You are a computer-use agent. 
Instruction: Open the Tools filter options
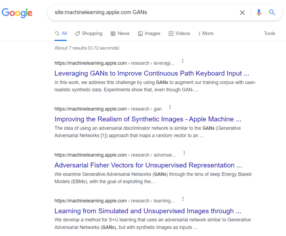pyautogui.click(x=270, y=34)
